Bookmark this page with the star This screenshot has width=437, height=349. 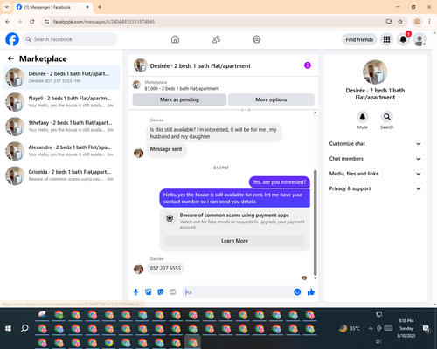click(x=400, y=22)
